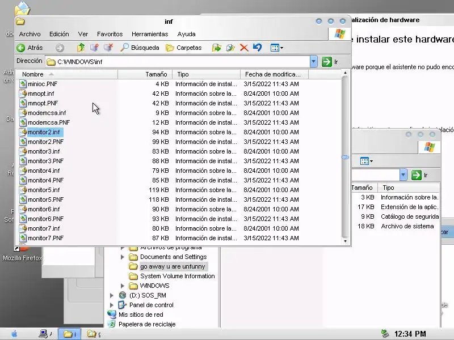Open the Edición menu
The width and height of the screenshot is (454, 340).
pos(59,34)
